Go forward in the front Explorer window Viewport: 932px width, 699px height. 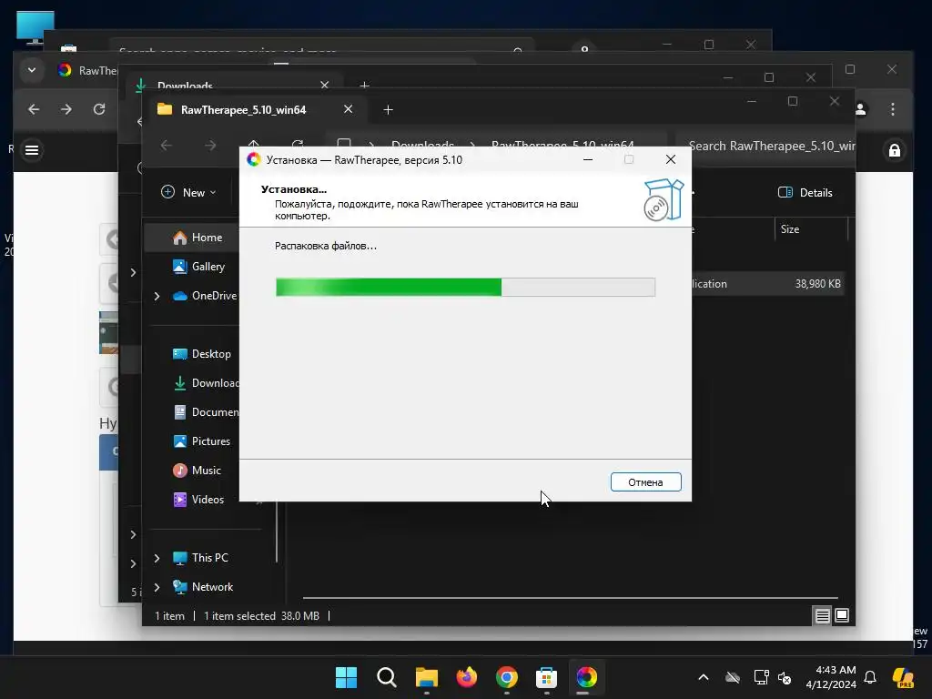210,146
